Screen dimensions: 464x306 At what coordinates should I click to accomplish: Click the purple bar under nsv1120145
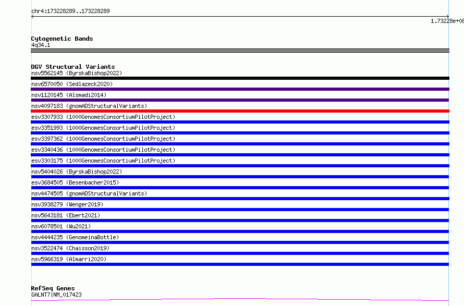(x=240, y=100)
